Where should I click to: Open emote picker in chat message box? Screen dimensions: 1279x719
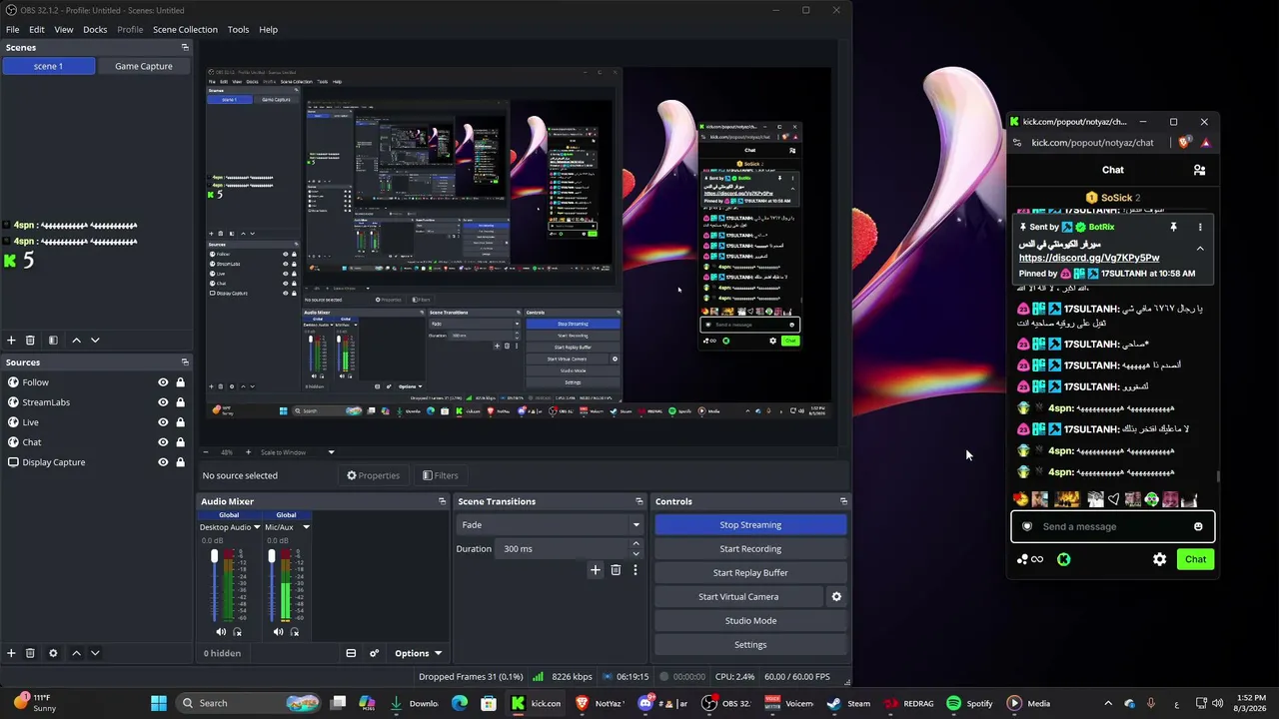click(x=1198, y=526)
